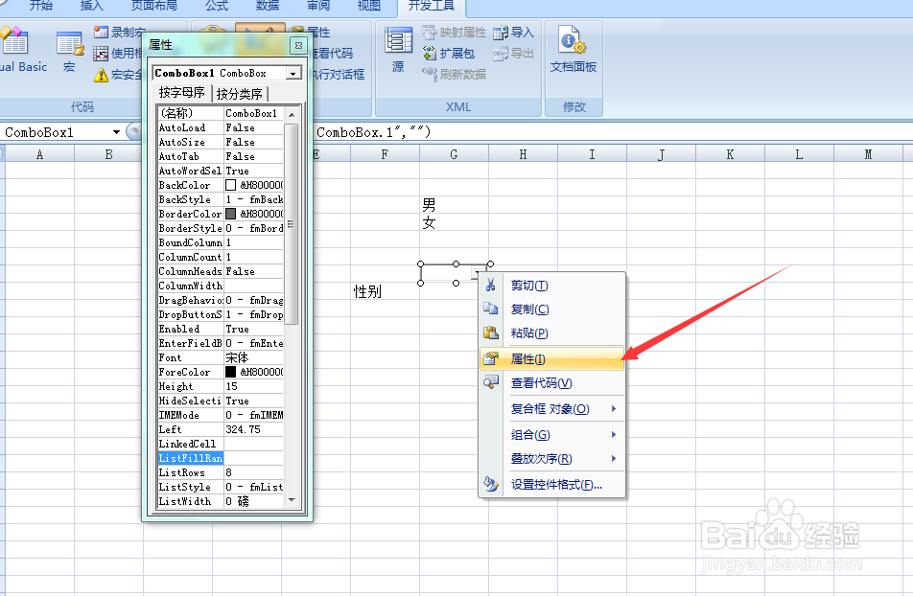Click the 宏安全 warning icon
Viewport: 913px width, 596px height.
tap(101, 75)
